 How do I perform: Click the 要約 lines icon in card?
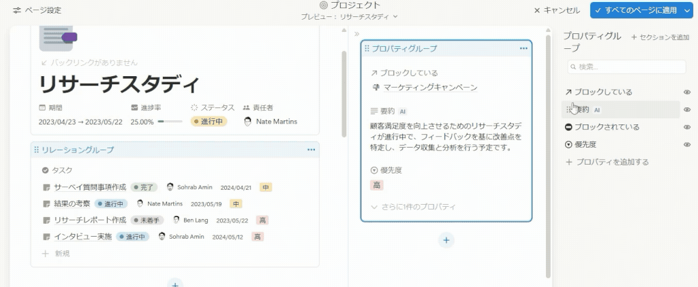pos(374,111)
